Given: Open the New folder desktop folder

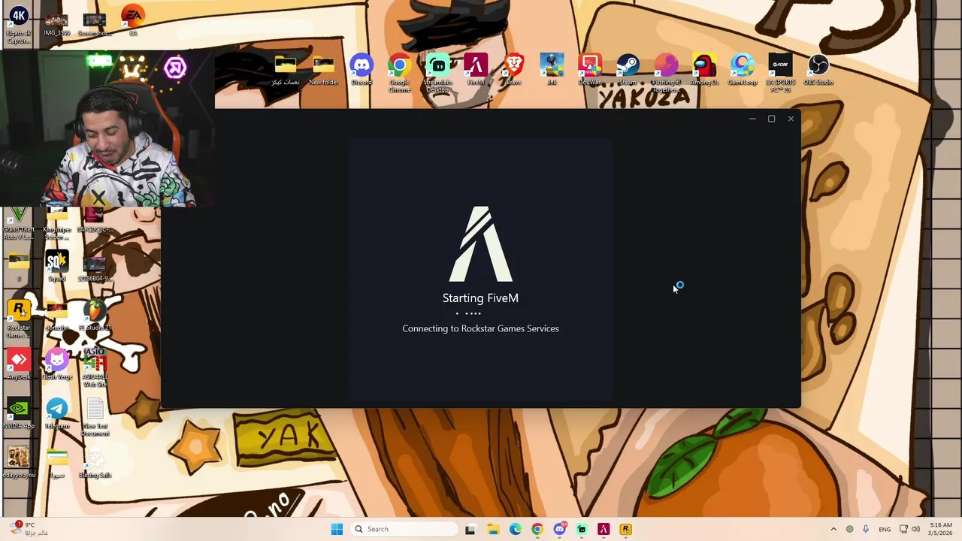Looking at the screenshot, I should 323,70.
